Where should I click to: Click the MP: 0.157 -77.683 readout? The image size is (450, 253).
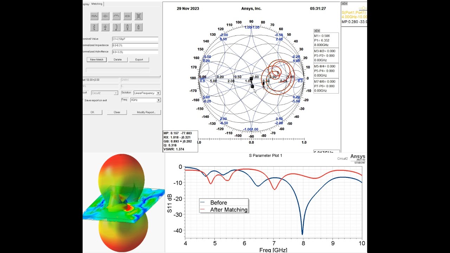pos(178,133)
